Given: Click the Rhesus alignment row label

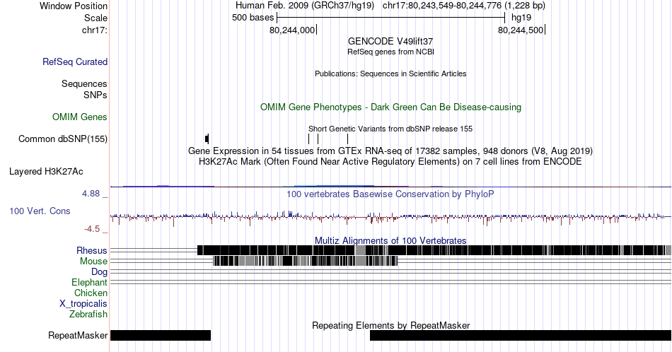Looking at the screenshot, I should pos(92,250).
